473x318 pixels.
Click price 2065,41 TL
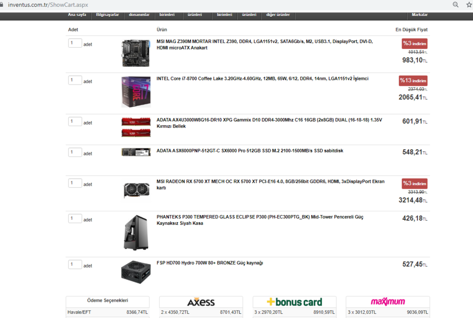[413, 97]
